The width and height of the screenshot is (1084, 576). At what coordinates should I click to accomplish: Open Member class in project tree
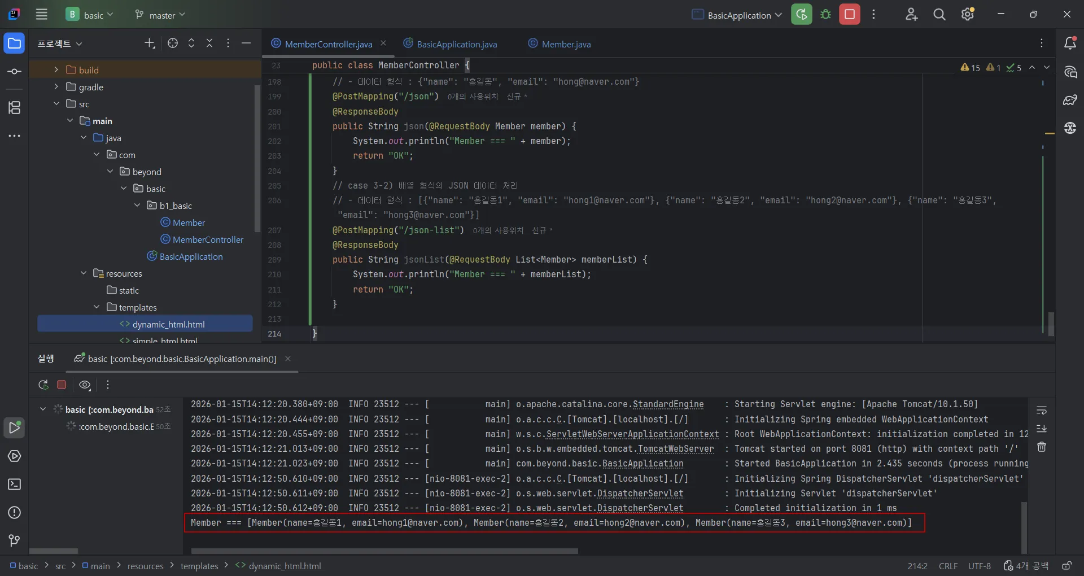coord(189,222)
